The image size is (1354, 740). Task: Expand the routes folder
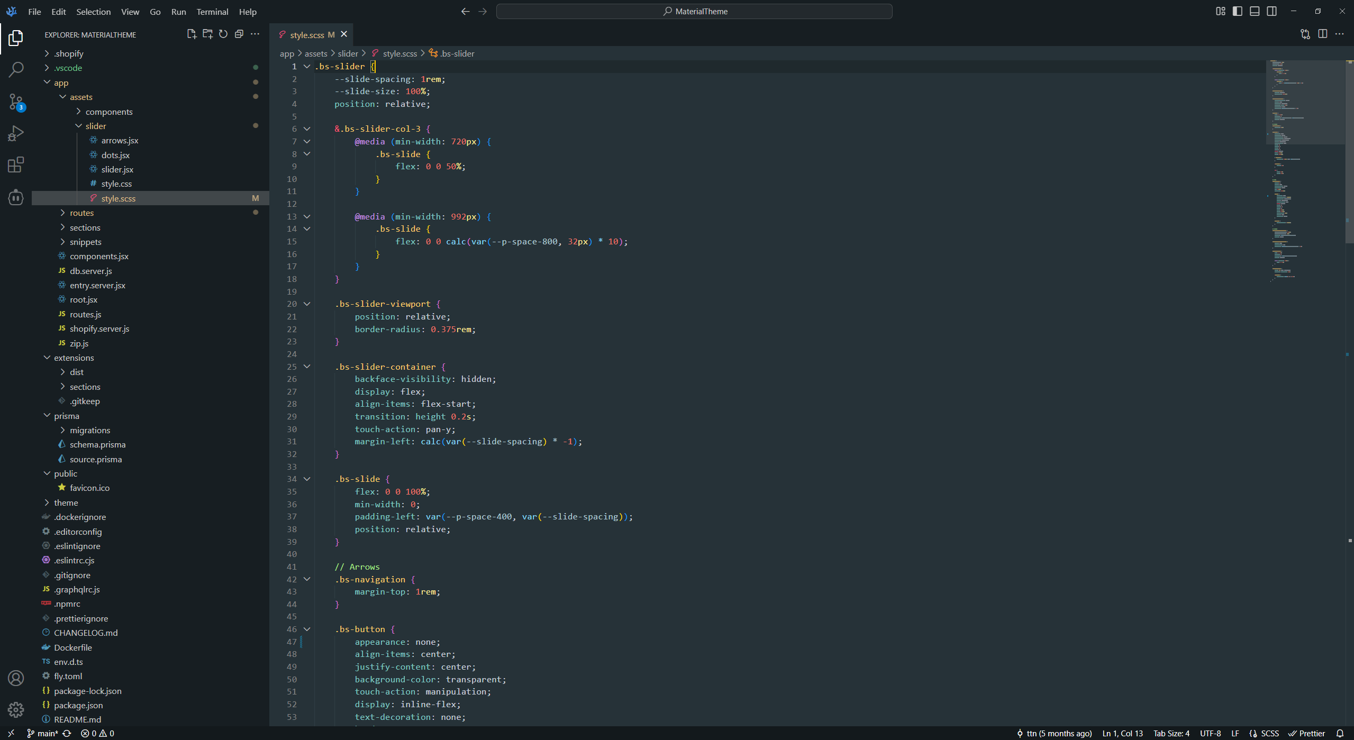pos(81,213)
